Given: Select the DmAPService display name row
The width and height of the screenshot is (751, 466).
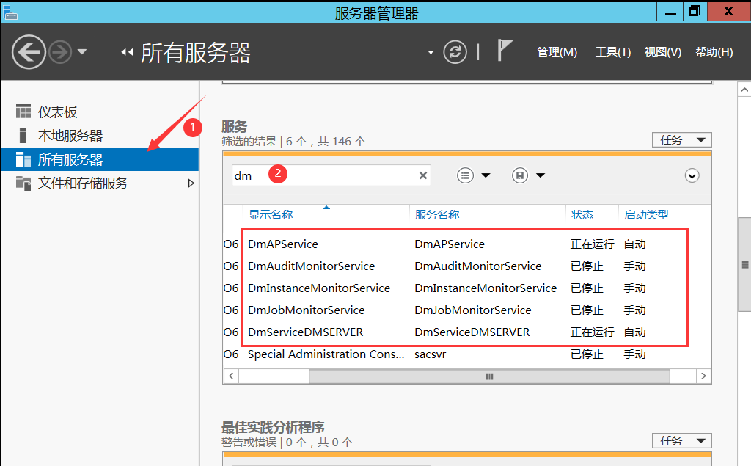Looking at the screenshot, I should point(283,244).
